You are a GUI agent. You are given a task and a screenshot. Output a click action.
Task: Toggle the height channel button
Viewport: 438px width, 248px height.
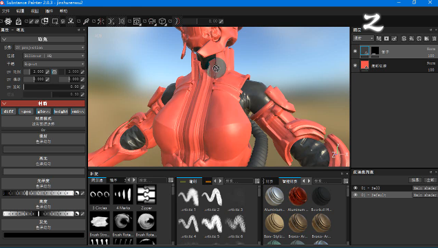coord(61,111)
